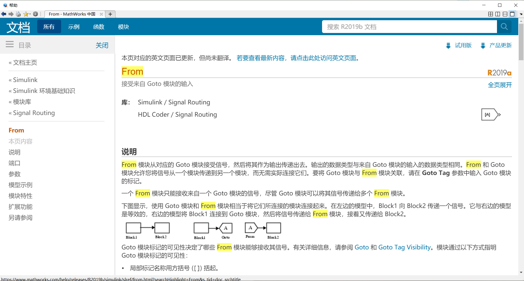
Task: Close the table of contents via 关闭
Action: pos(102,45)
